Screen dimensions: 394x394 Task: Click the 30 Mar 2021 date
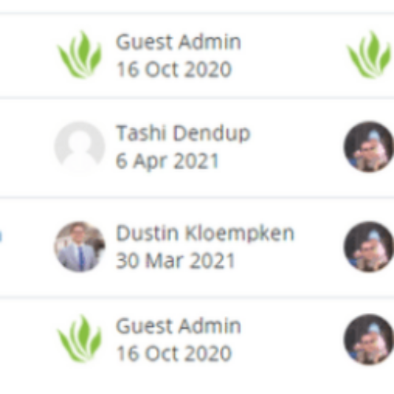(x=175, y=261)
